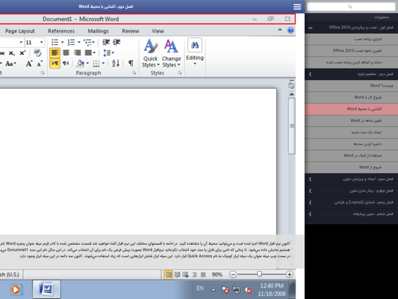Image resolution: width=398 pixels, height=299 pixels.
Task: Click the Justify alignment icon
Action: 89,53
